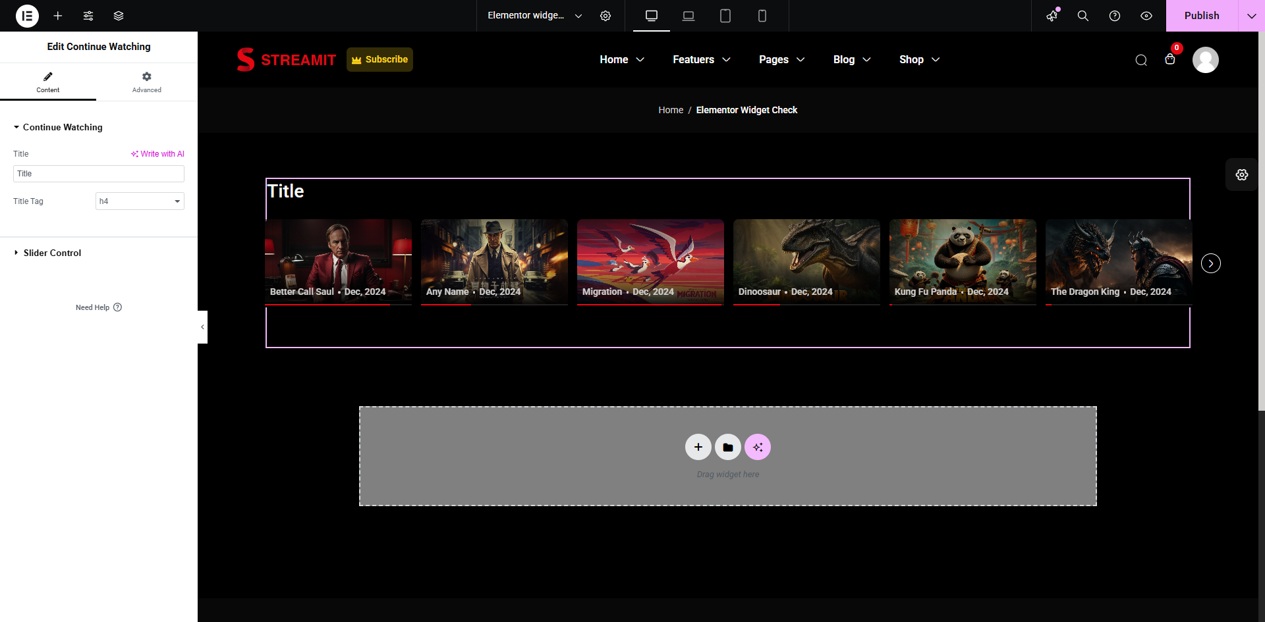Switch to Desktop device view
Screen dimensions: 1265x622
click(652, 16)
